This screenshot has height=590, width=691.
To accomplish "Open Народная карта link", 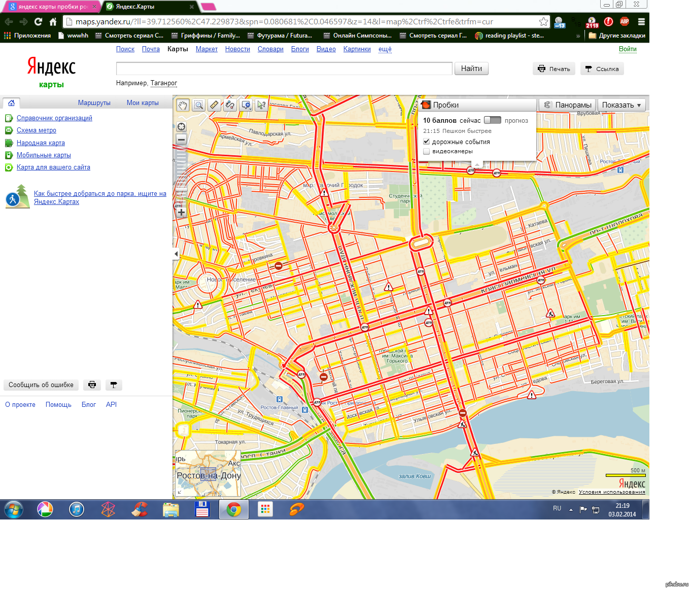I will pyautogui.click(x=41, y=143).
